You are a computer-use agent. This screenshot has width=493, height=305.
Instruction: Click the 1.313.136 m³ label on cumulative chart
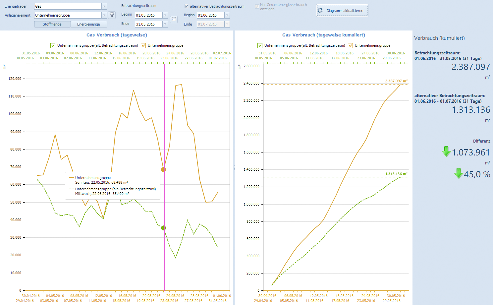click(x=396, y=174)
